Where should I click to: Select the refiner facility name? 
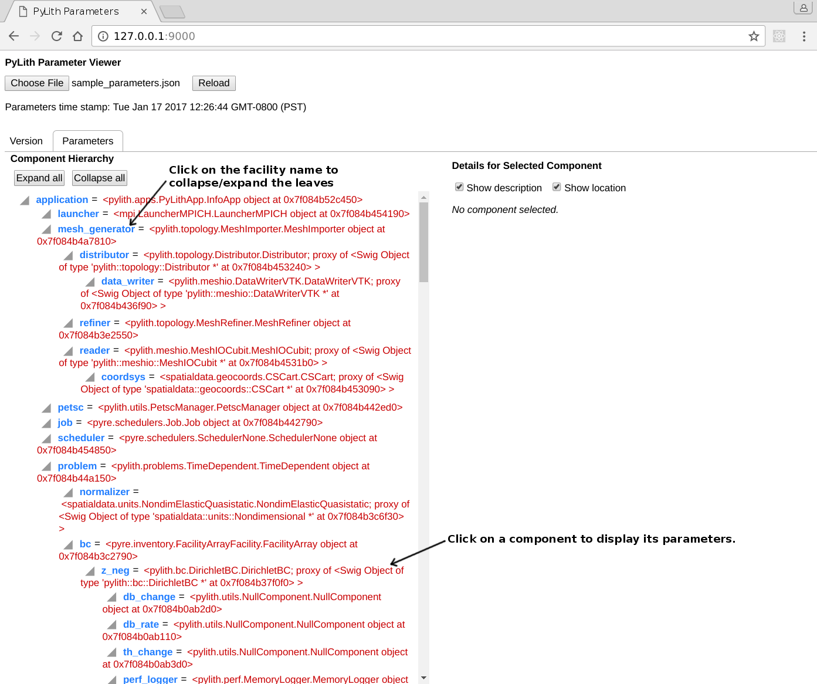click(x=95, y=323)
